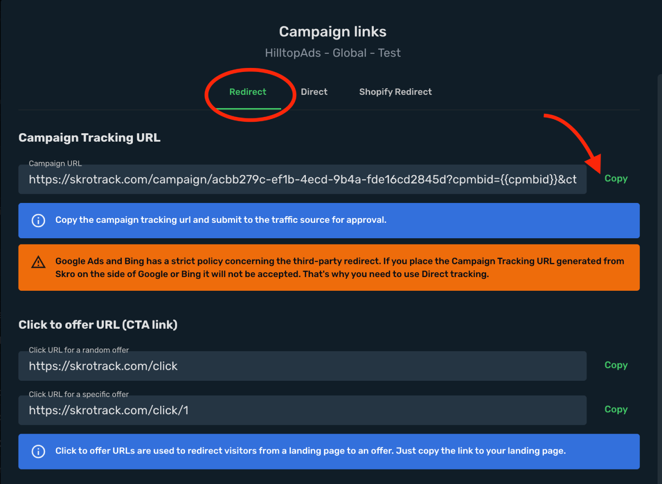
Task: Click the 'Click to offer URL (CTA link)' heading
Action: point(98,325)
